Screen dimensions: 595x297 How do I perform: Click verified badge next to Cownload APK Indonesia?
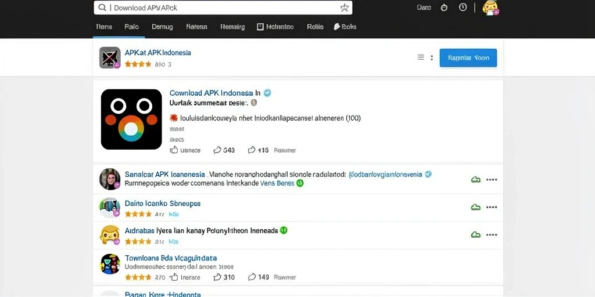pos(267,93)
